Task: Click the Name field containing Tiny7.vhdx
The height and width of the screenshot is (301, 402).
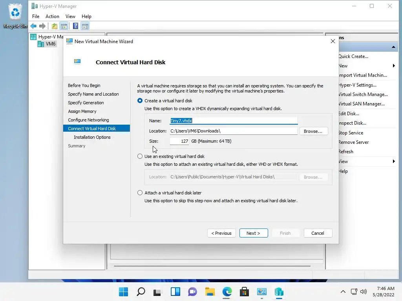Action: [234, 121]
